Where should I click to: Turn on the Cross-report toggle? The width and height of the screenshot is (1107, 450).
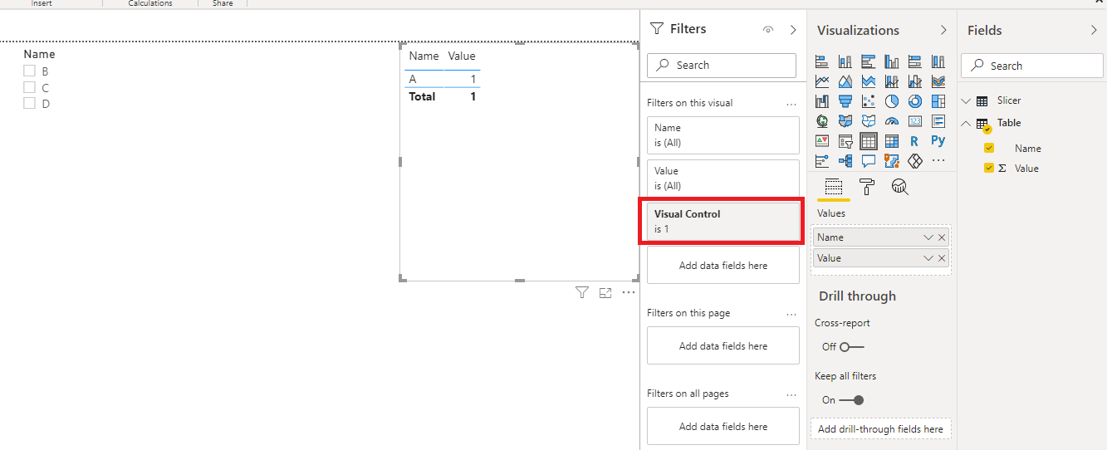[851, 346]
